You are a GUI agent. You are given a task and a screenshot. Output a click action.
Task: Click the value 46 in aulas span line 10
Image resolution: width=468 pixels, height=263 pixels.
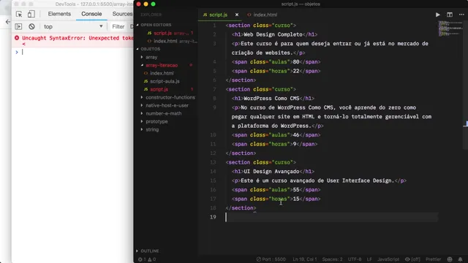coord(295,135)
